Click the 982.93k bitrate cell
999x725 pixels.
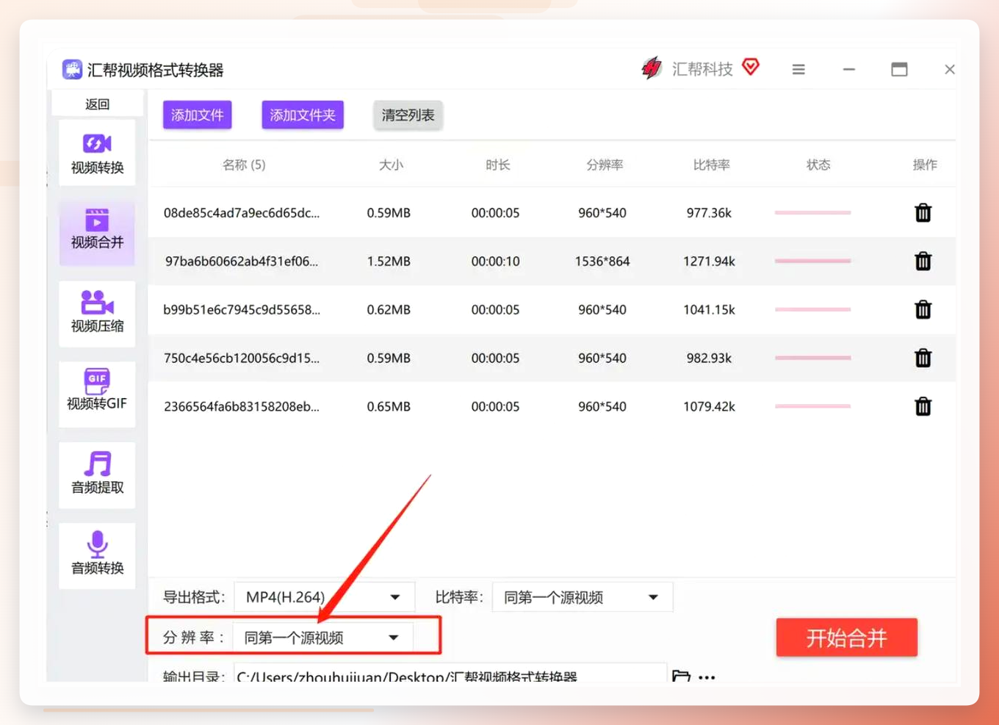tap(709, 358)
